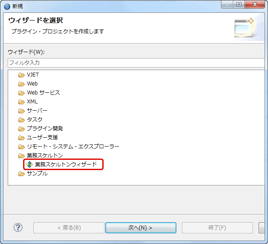
Task: Click the Eclipse icon in the title bar
Action: [x=7, y=6]
